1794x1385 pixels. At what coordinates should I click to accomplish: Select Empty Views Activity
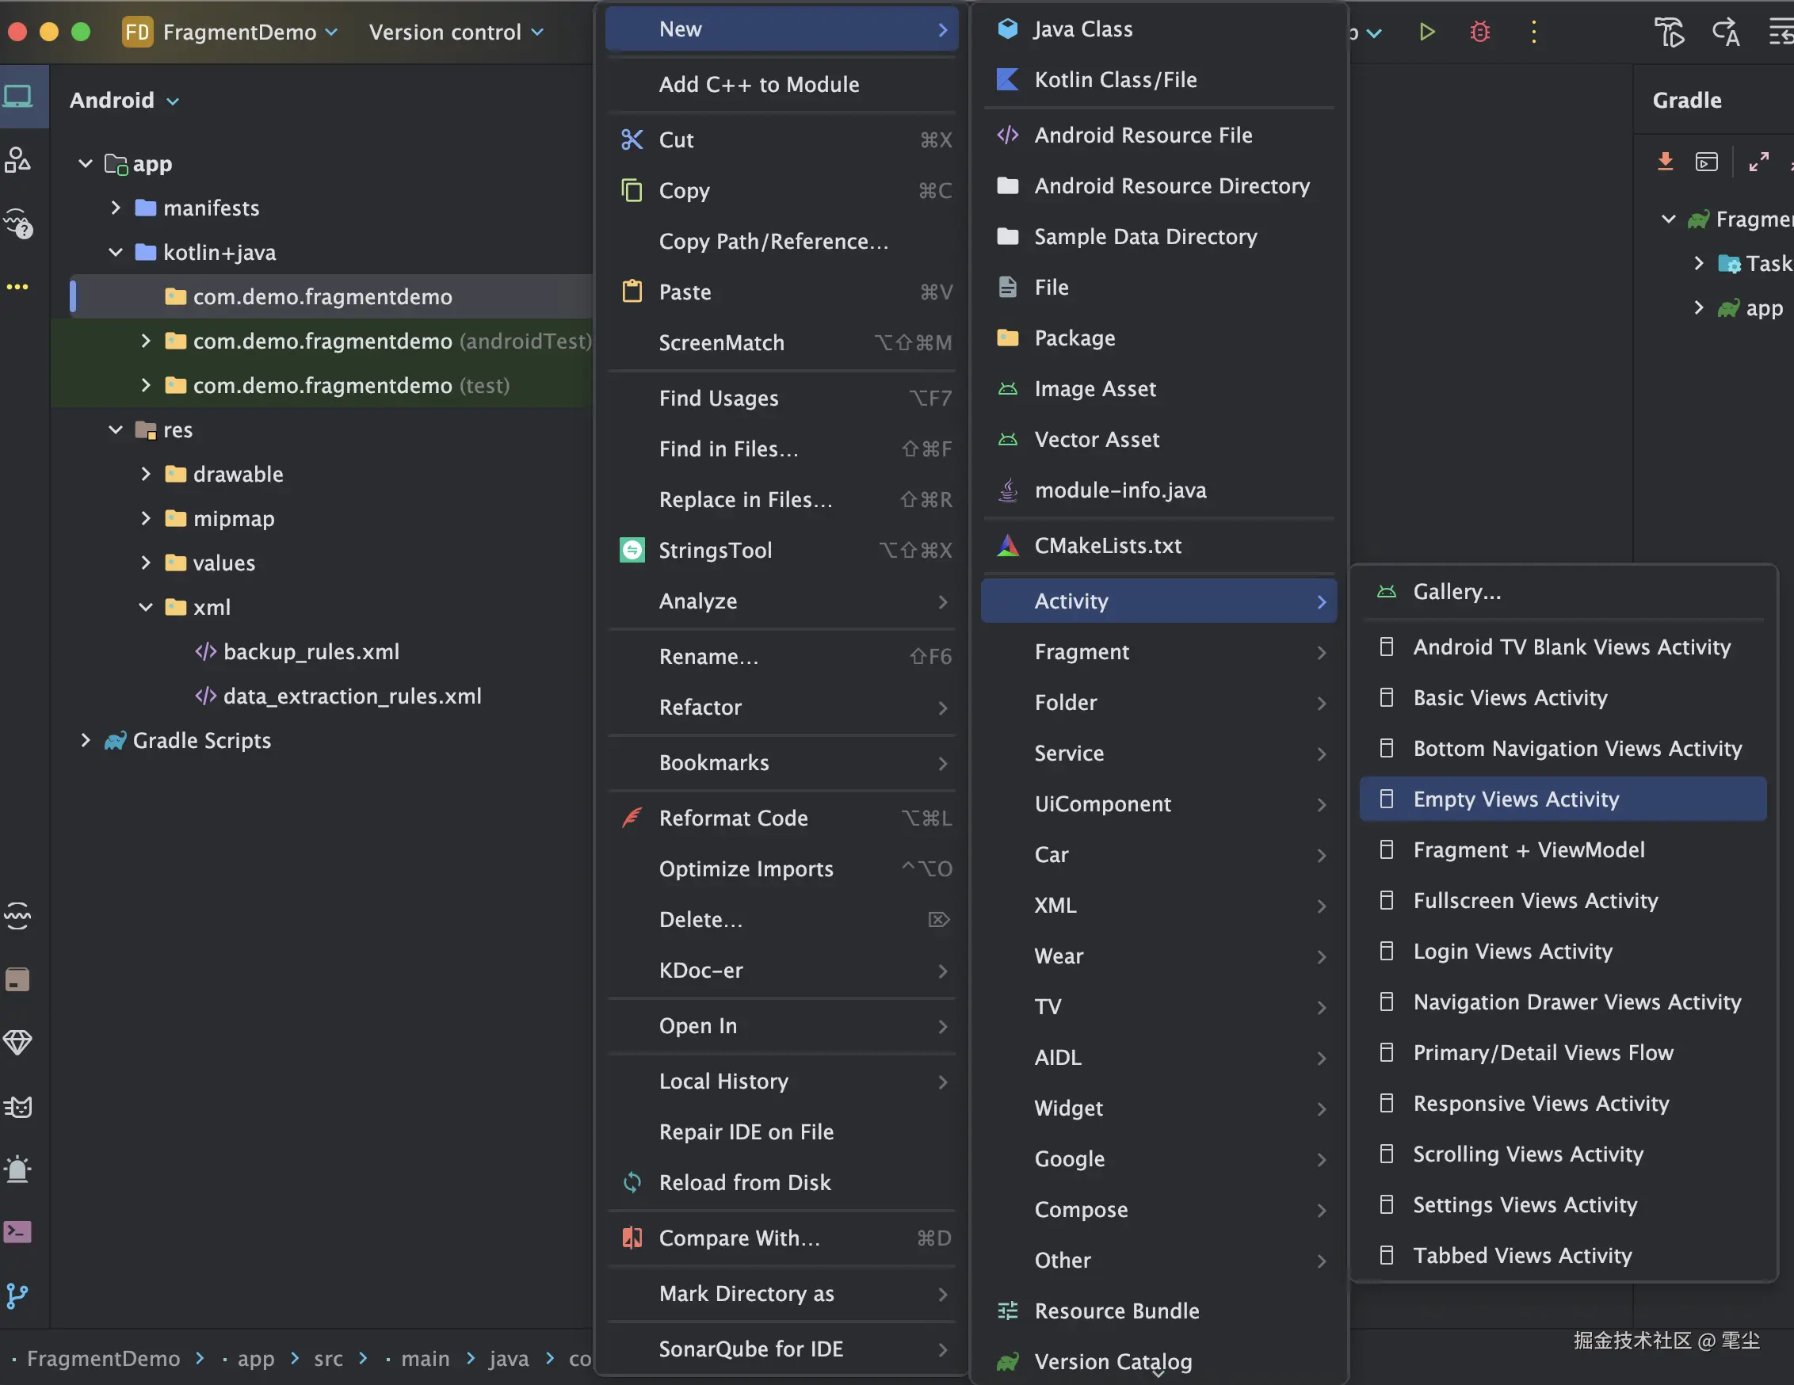pos(1516,799)
